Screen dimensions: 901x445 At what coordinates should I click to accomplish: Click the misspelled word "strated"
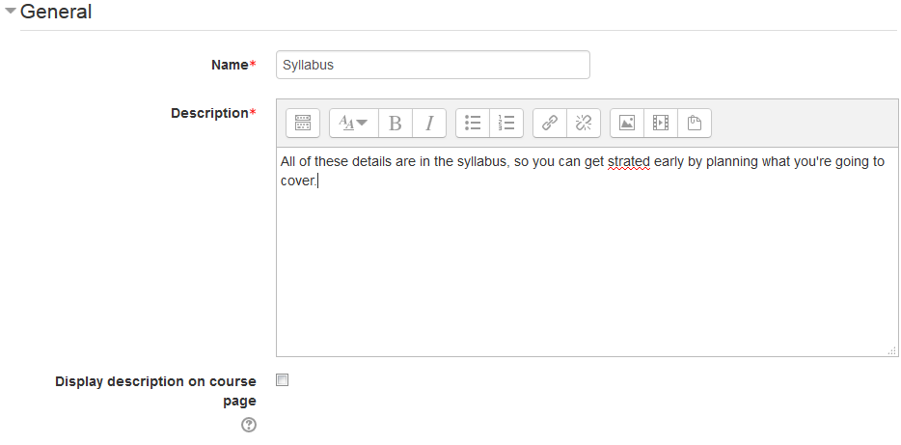[628, 161]
